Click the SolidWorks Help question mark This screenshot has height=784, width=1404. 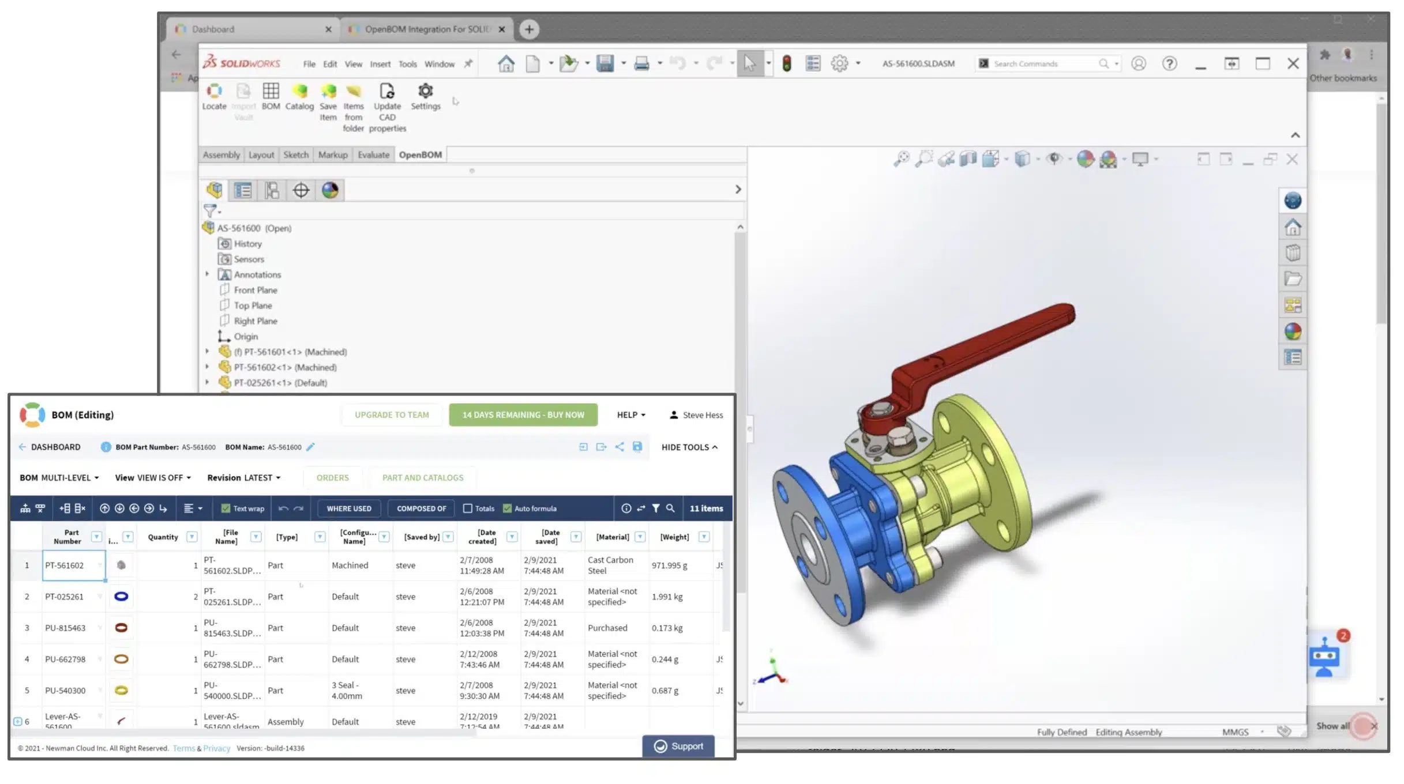click(1169, 63)
